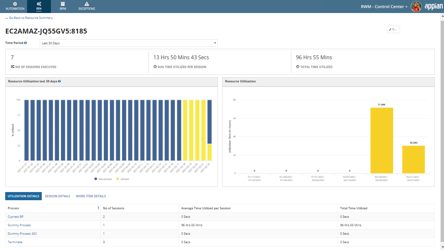Open the Dummy Process 402 link
The height and width of the screenshot is (250, 444).
(x=22, y=233)
